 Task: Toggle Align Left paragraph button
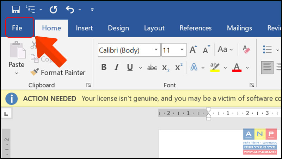(267, 68)
